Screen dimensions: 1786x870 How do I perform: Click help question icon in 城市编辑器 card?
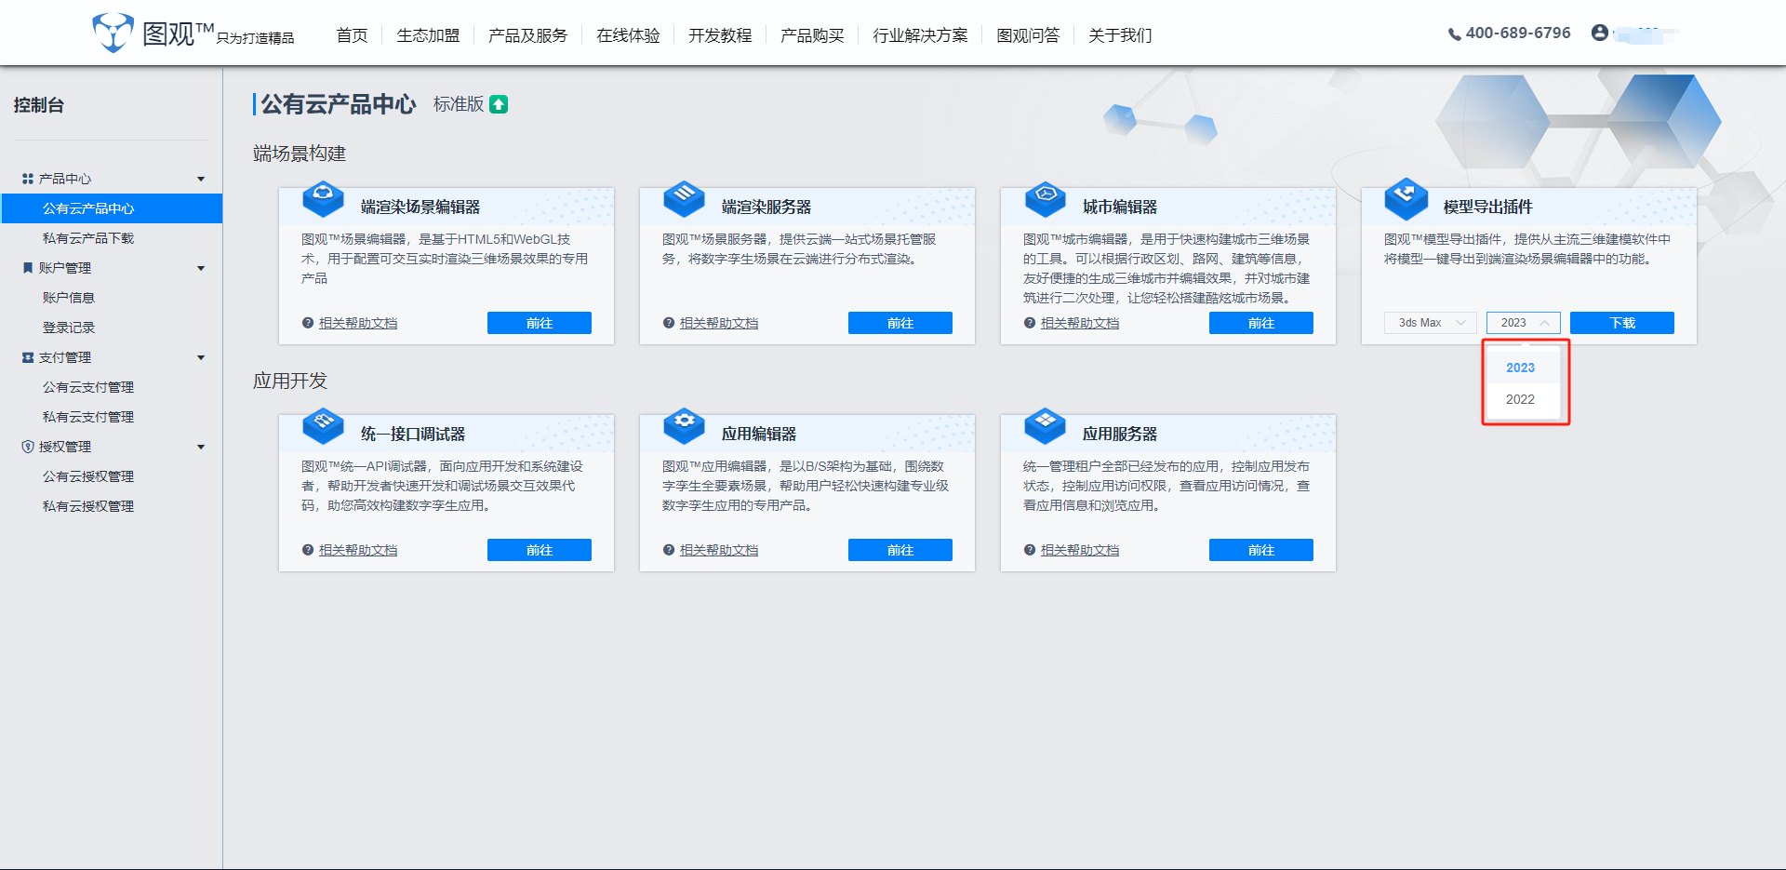[x=1030, y=323]
